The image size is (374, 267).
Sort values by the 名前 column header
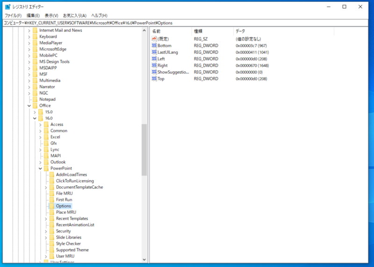tap(171, 31)
